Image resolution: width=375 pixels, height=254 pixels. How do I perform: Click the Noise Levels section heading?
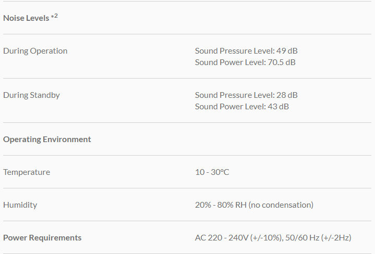(26, 18)
